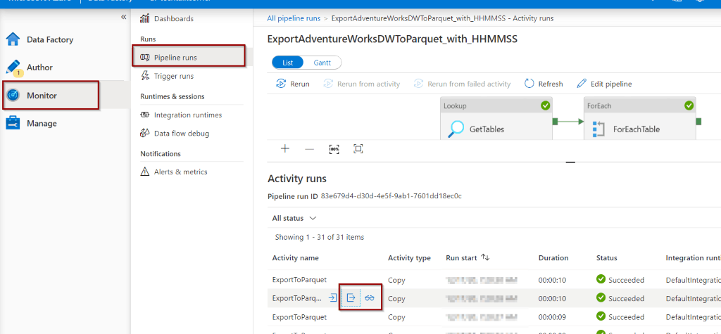
Task: Click the green success check on Lookup node
Action: pos(546,105)
